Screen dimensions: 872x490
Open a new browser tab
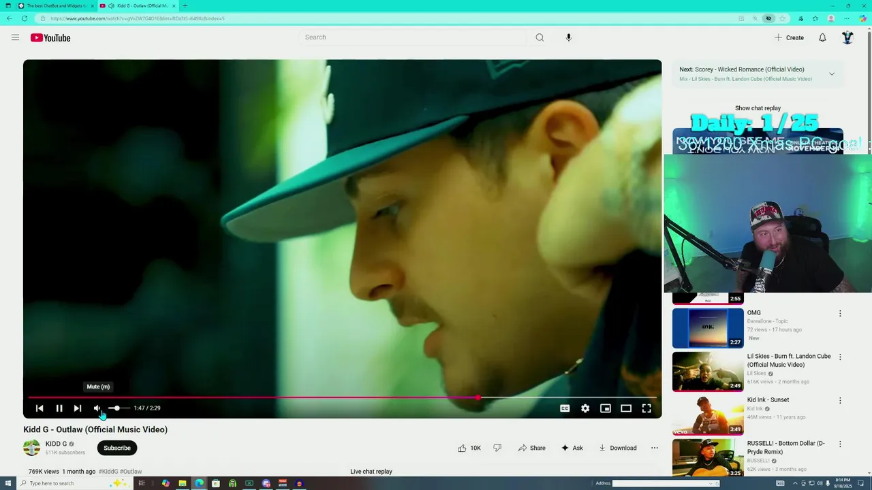tap(185, 6)
